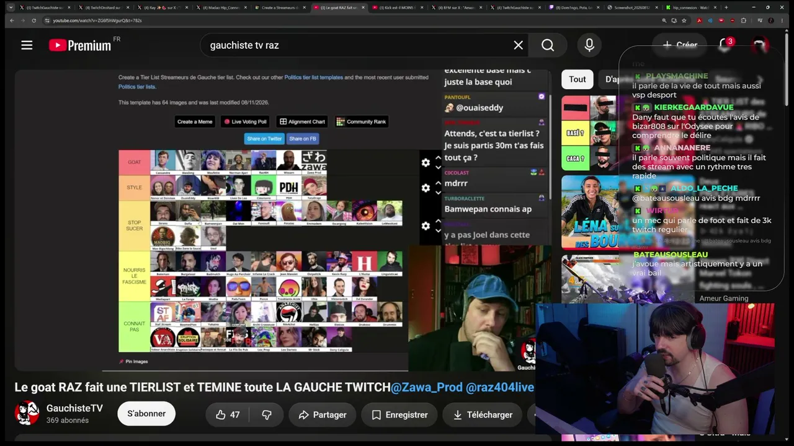The width and height of the screenshot is (794, 446).
Task: Switch to the 'BFM sur X' tab
Action: tap(455, 7)
